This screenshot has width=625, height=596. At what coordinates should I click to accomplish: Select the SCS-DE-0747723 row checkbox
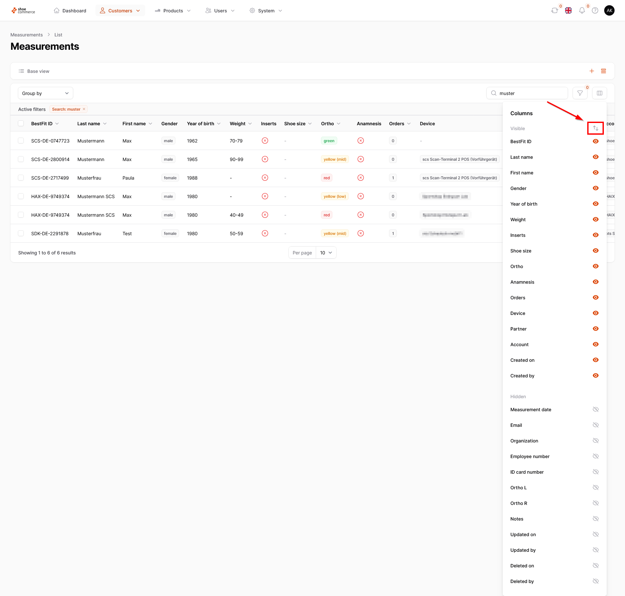click(21, 141)
